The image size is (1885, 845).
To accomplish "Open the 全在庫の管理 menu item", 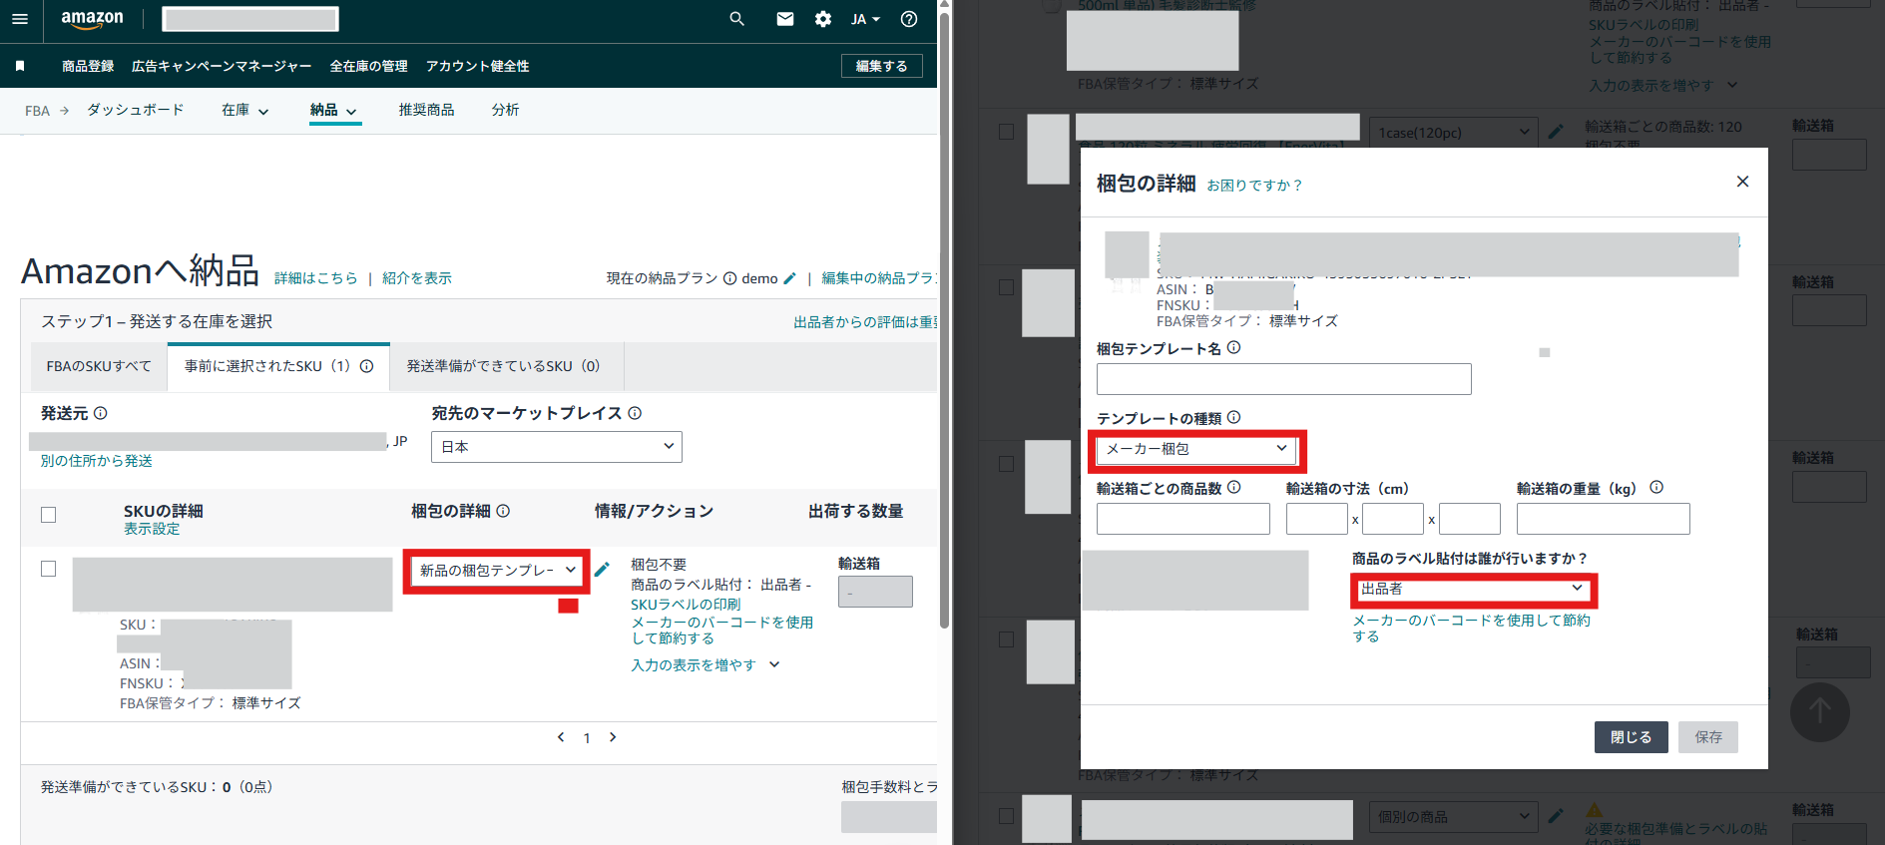I will click(368, 66).
